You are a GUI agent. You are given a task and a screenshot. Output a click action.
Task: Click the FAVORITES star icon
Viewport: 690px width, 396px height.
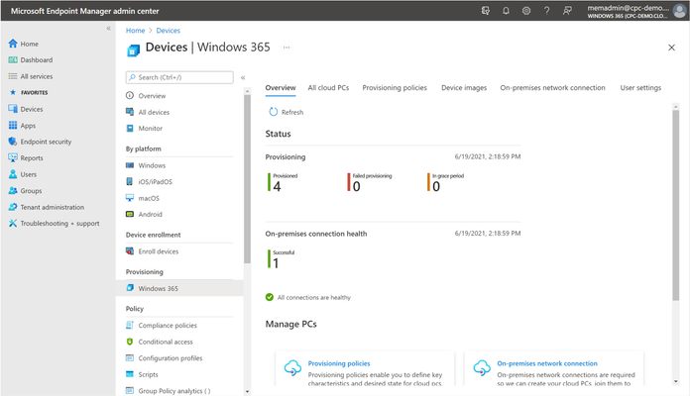(x=13, y=92)
